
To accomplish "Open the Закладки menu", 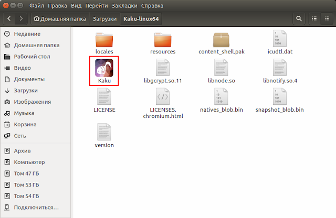I will tap(124, 6).
